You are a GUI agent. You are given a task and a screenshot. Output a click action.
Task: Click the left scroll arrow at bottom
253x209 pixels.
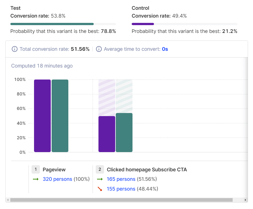coord(8,200)
